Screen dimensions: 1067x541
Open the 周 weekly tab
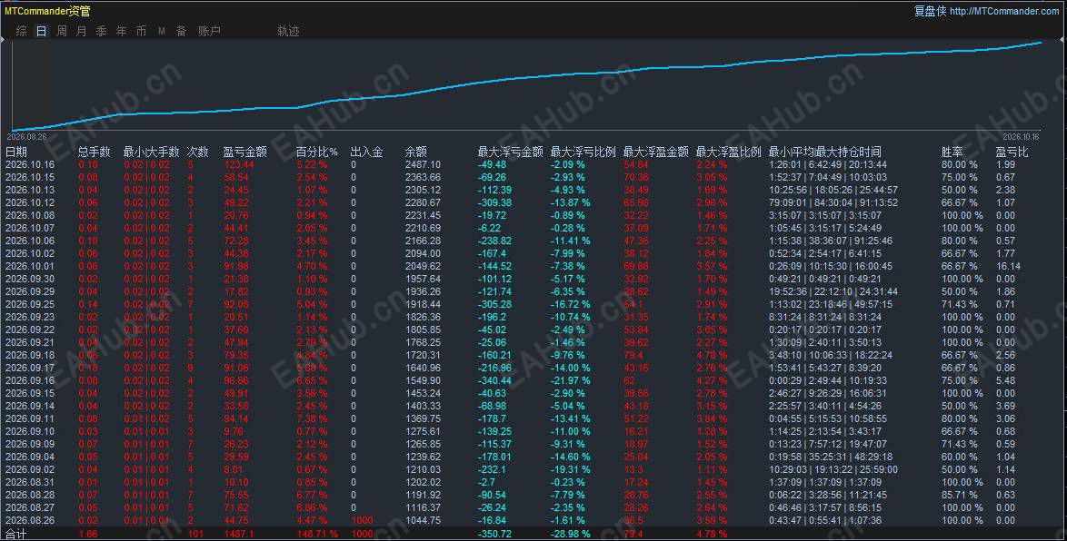[x=62, y=31]
